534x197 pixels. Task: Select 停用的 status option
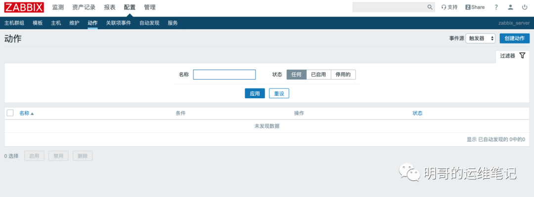[343, 75]
